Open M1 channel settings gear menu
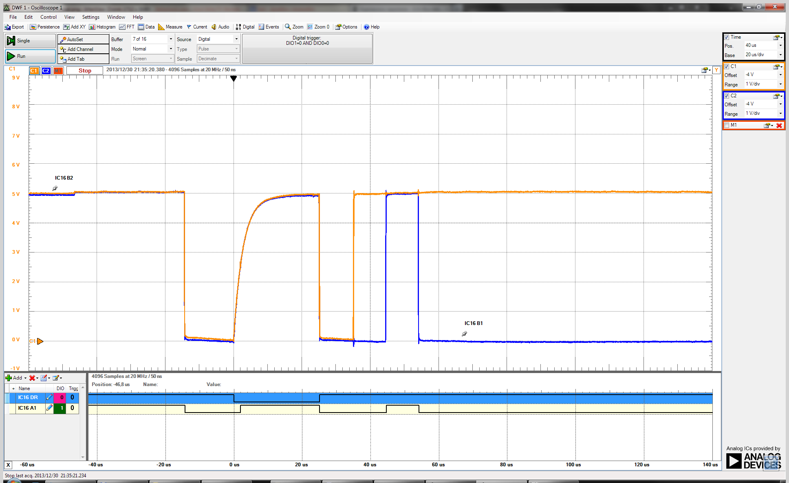Screen dimensions: 789x483 (x=768, y=125)
